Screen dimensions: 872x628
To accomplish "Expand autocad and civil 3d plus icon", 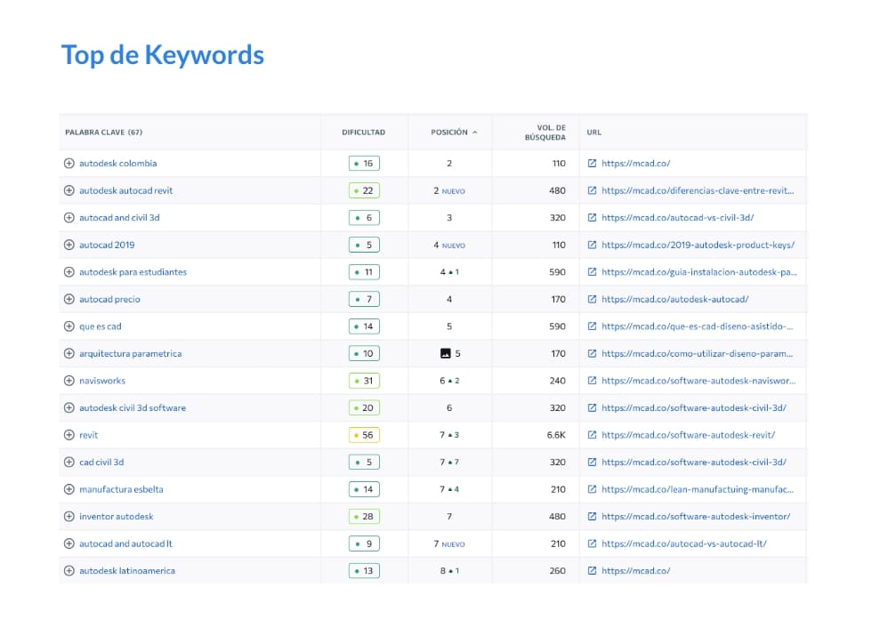I will coord(69,218).
